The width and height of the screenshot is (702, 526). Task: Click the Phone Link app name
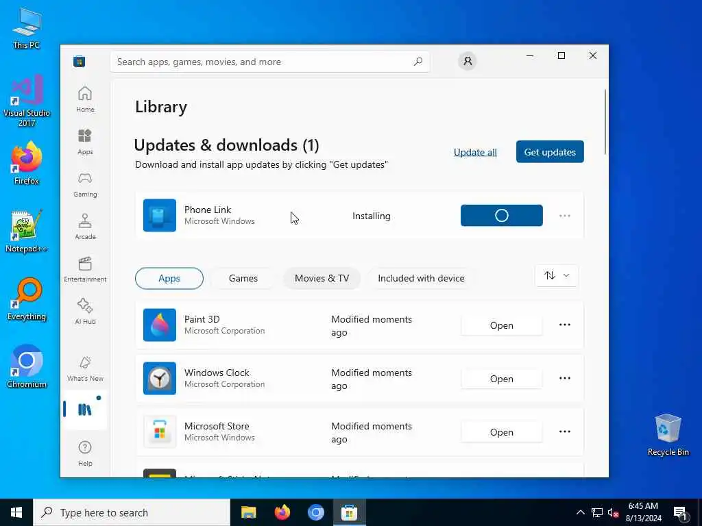208,210
